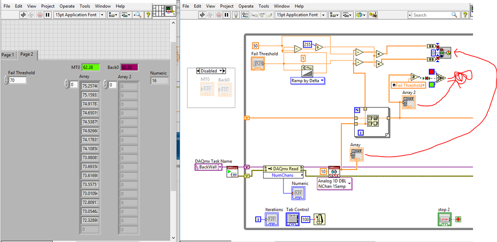Click Run arrow in front panel toolbar
This screenshot has height=242, width=497.
pos(23,15)
